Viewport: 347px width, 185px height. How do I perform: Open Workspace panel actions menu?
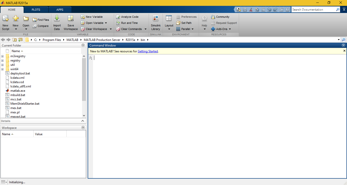[x=83, y=128]
